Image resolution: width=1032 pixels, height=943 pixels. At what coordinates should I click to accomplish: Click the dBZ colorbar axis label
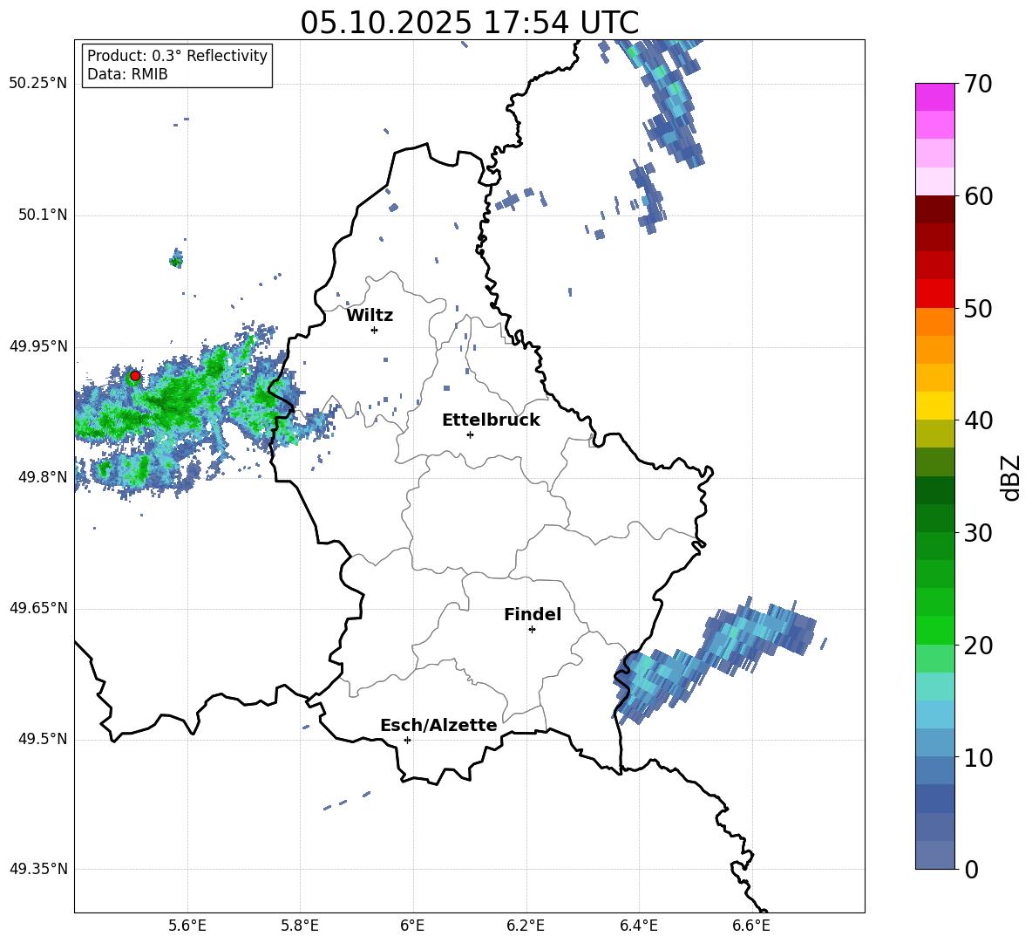click(1009, 477)
